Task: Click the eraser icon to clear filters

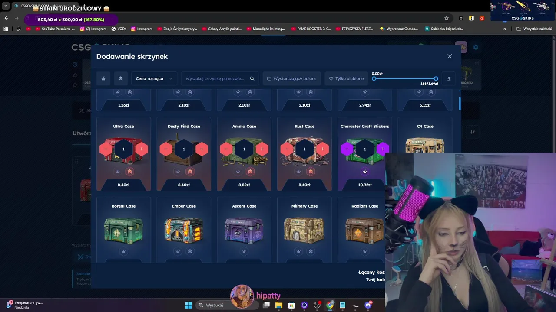Action: (448, 78)
